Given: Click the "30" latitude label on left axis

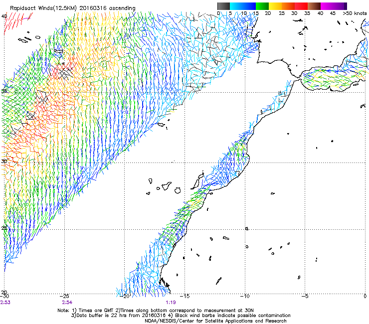Looking at the screenshot, I should coord(4,162).
